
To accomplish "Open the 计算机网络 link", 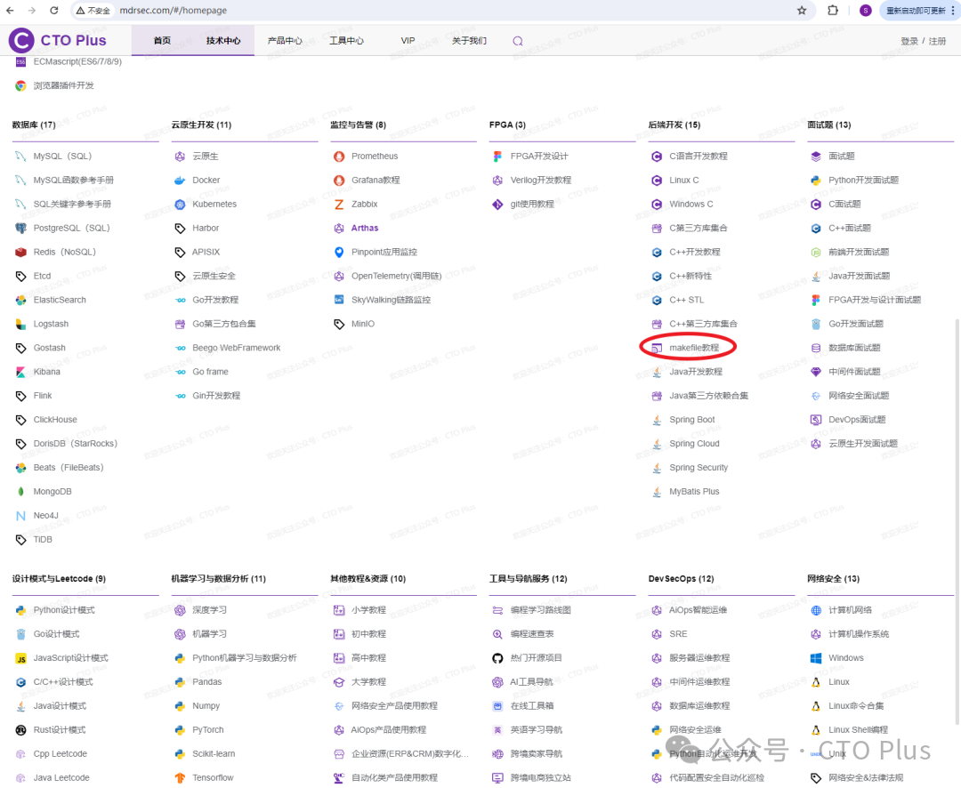I will pyautogui.click(x=850, y=610).
